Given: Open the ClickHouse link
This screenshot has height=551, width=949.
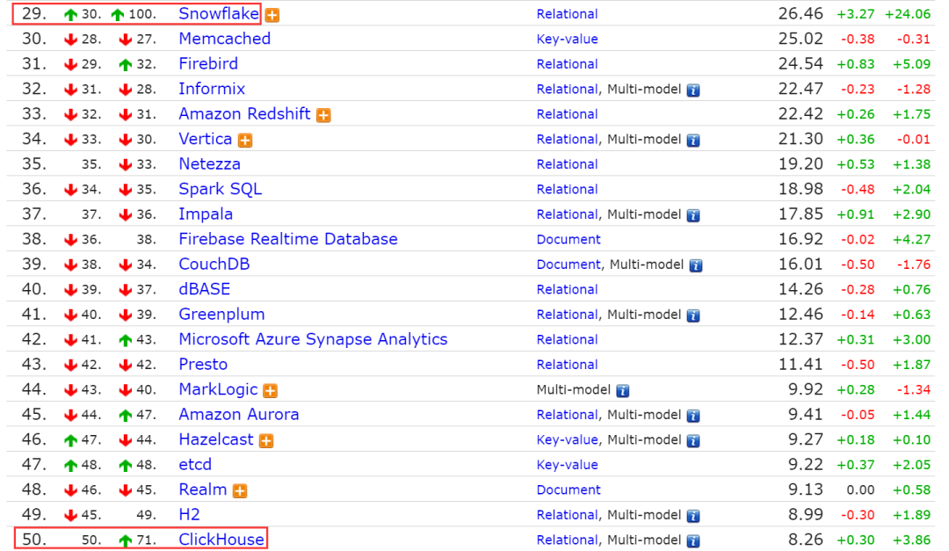Looking at the screenshot, I should pyautogui.click(x=221, y=539).
